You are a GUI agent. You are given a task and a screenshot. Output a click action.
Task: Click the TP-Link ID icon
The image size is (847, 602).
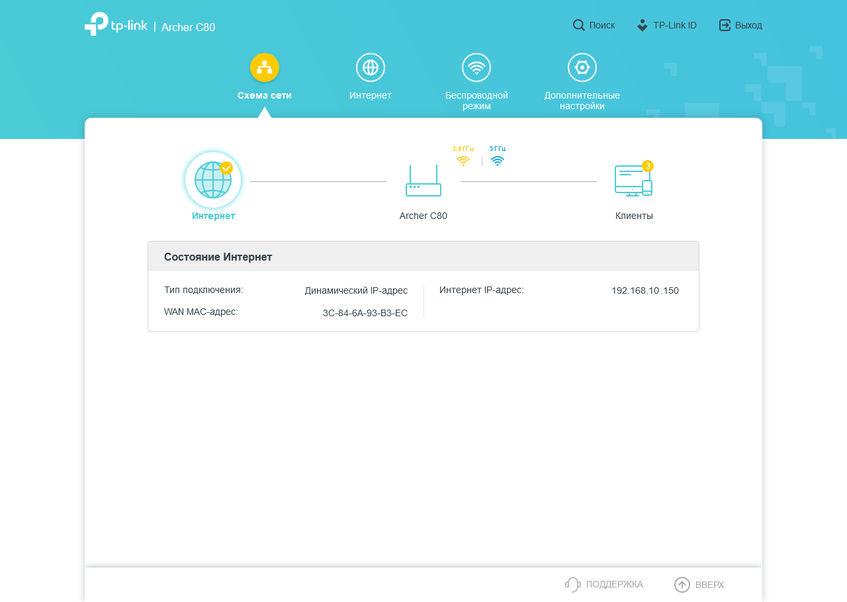click(642, 25)
